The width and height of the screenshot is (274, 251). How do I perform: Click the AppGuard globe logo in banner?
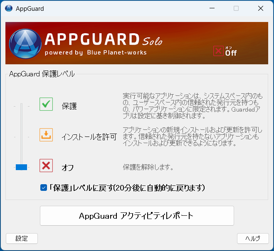(x=25, y=43)
